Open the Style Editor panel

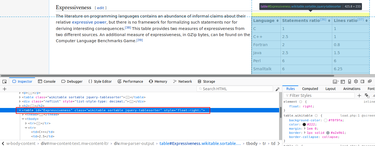[x=100, y=82]
